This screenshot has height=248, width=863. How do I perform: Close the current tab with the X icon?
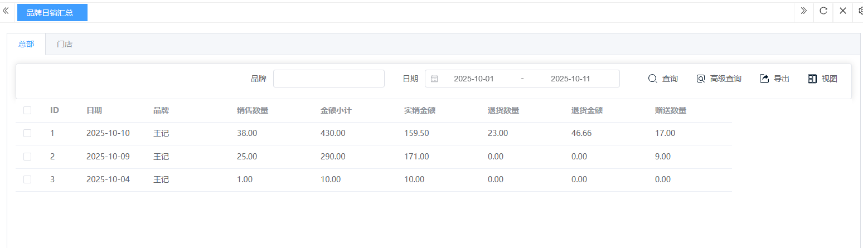coord(843,11)
